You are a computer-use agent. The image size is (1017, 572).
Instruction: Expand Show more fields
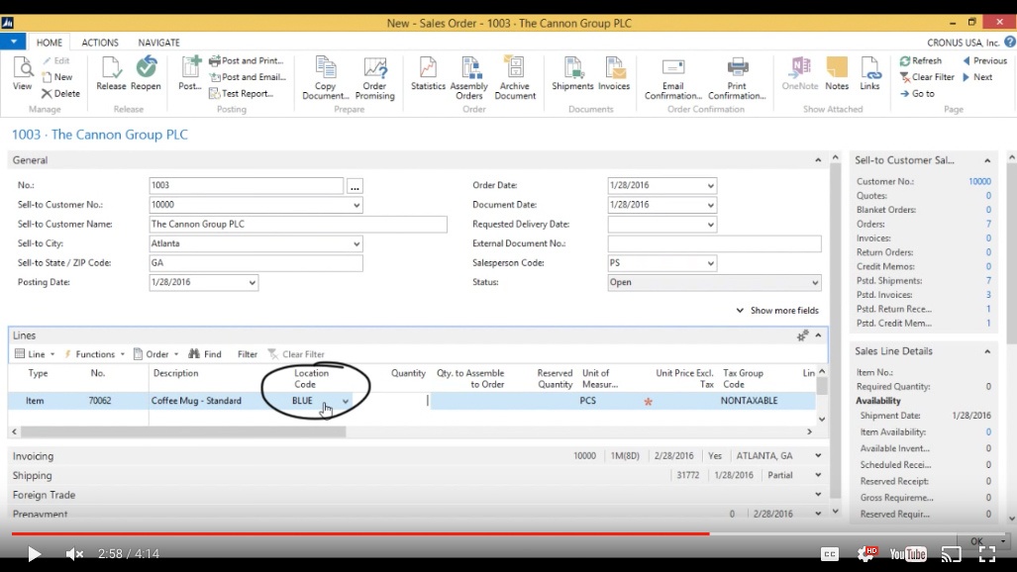pyautogui.click(x=777, y=311)
